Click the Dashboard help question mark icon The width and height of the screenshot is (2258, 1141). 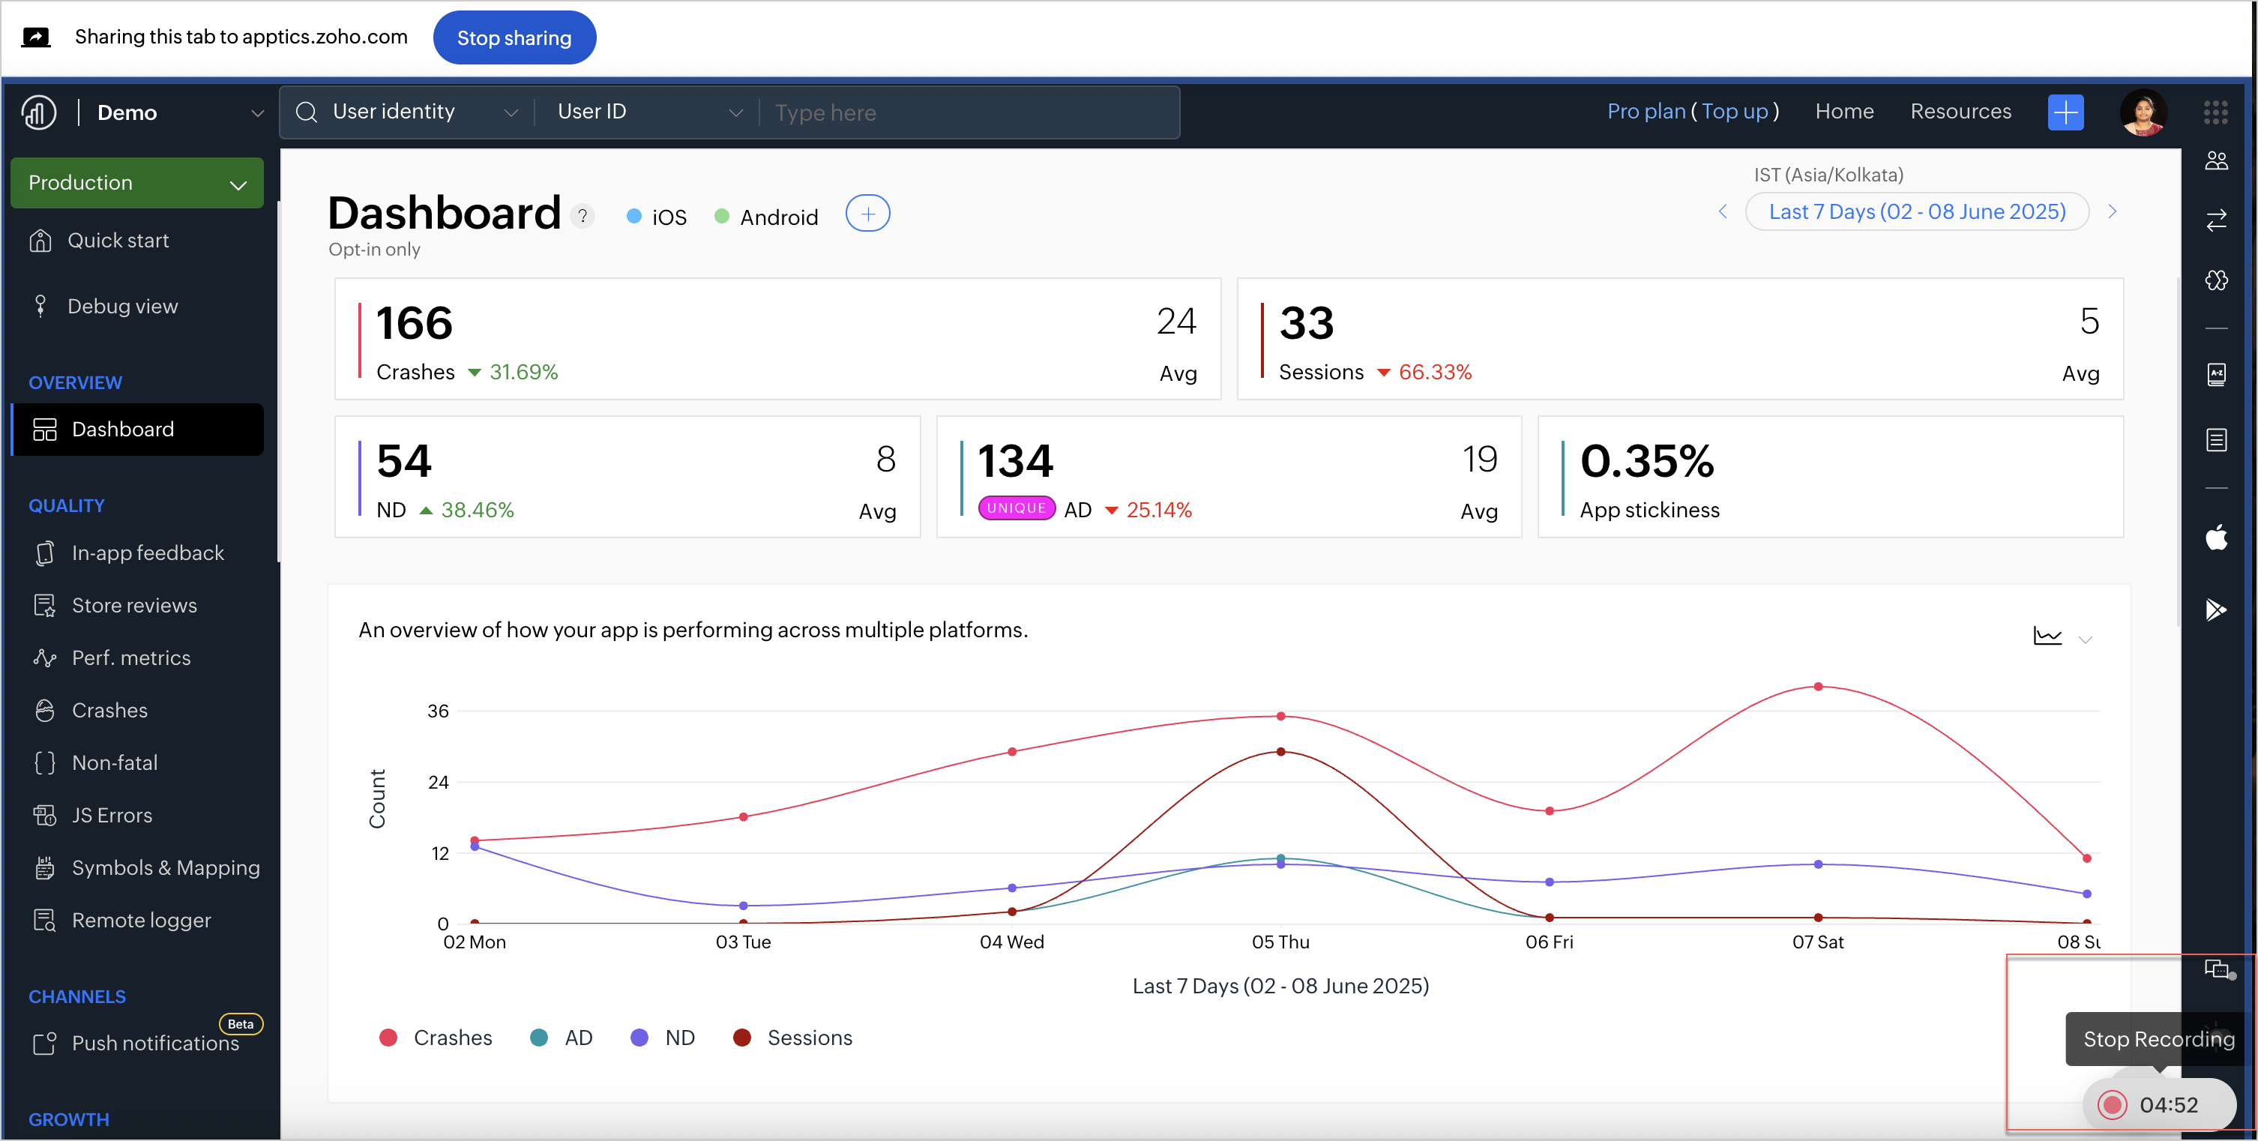click(582, 216)
